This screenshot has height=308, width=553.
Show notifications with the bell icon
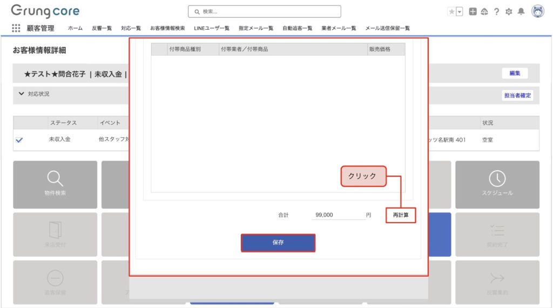pos(521,11)
